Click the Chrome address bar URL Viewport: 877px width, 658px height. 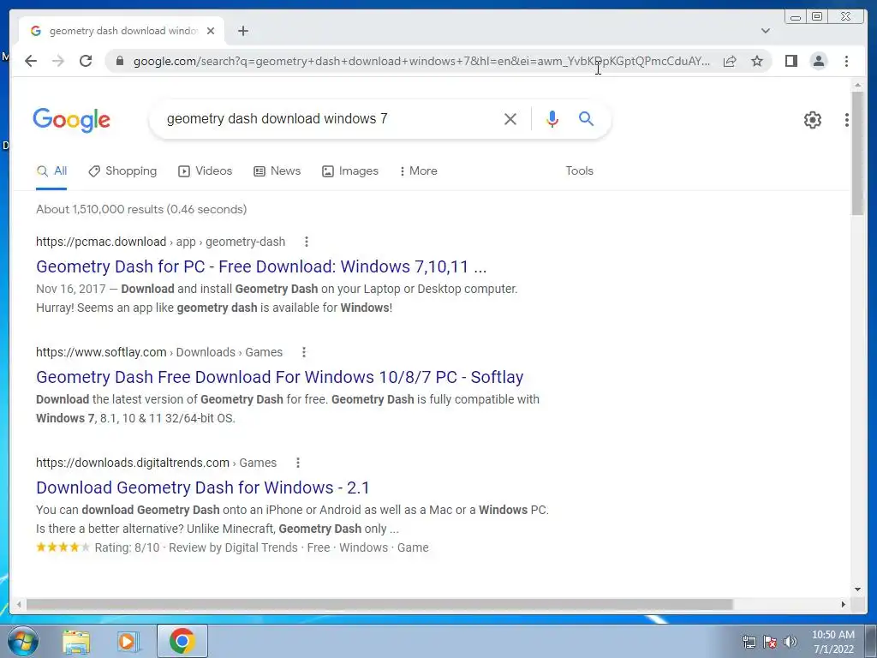421,61
